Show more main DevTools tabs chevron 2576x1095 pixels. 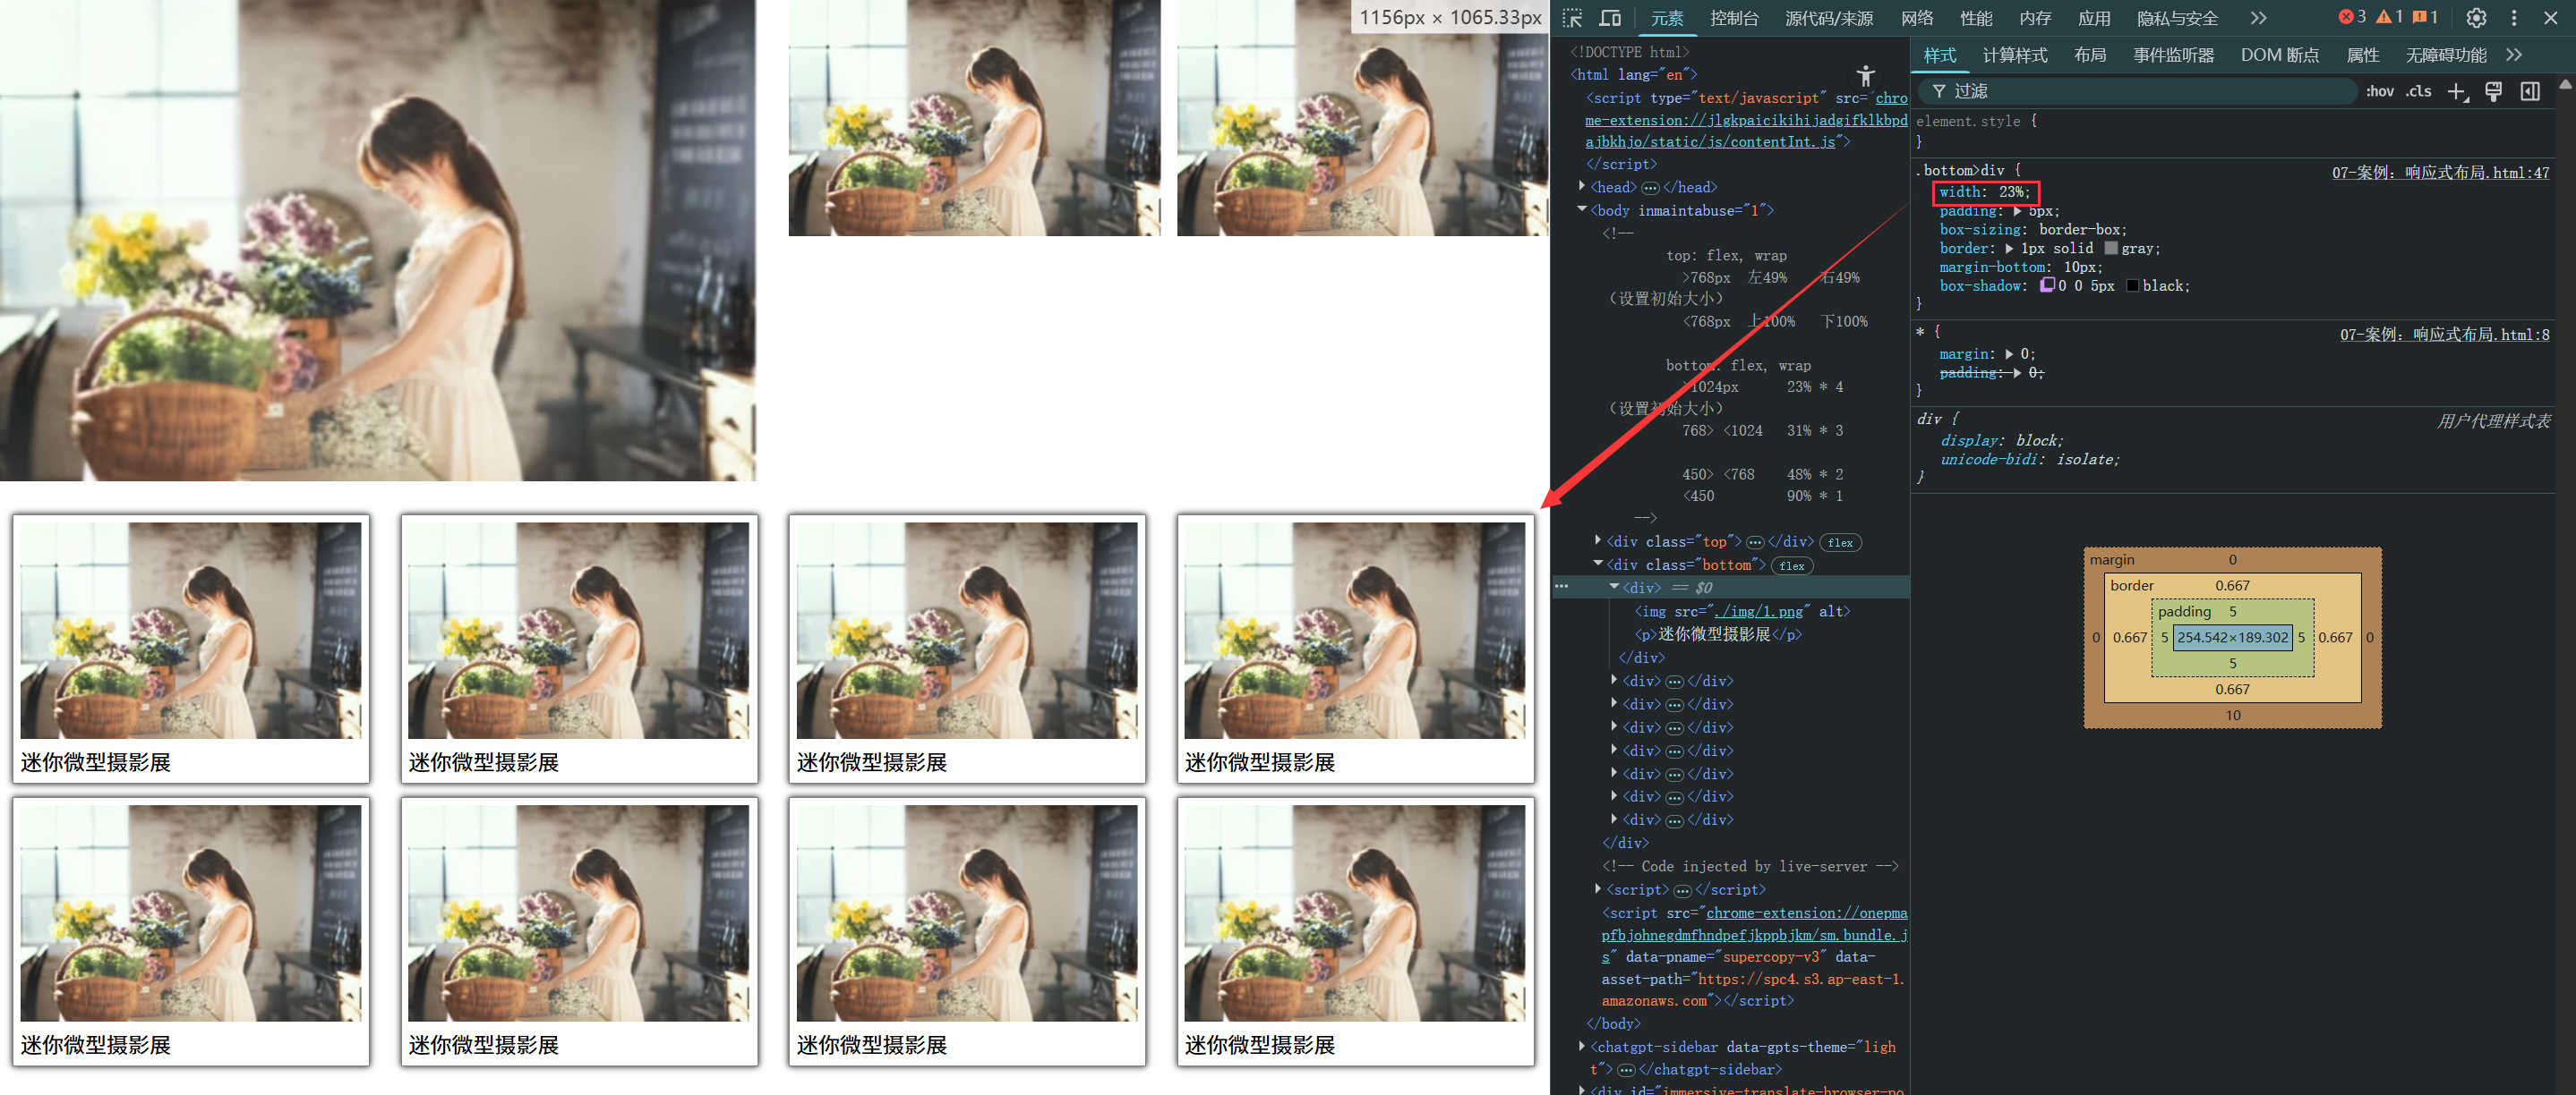pos(2259,18)
